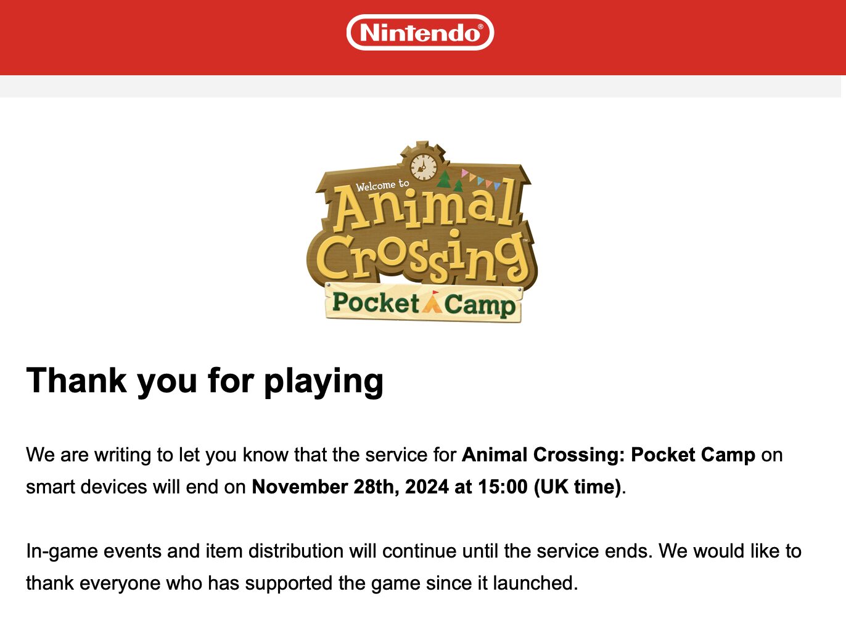Click the orange tent icon between Pocket and Camp
The height and width of the screenshot is (639, 846).
(x=431, y=302)
